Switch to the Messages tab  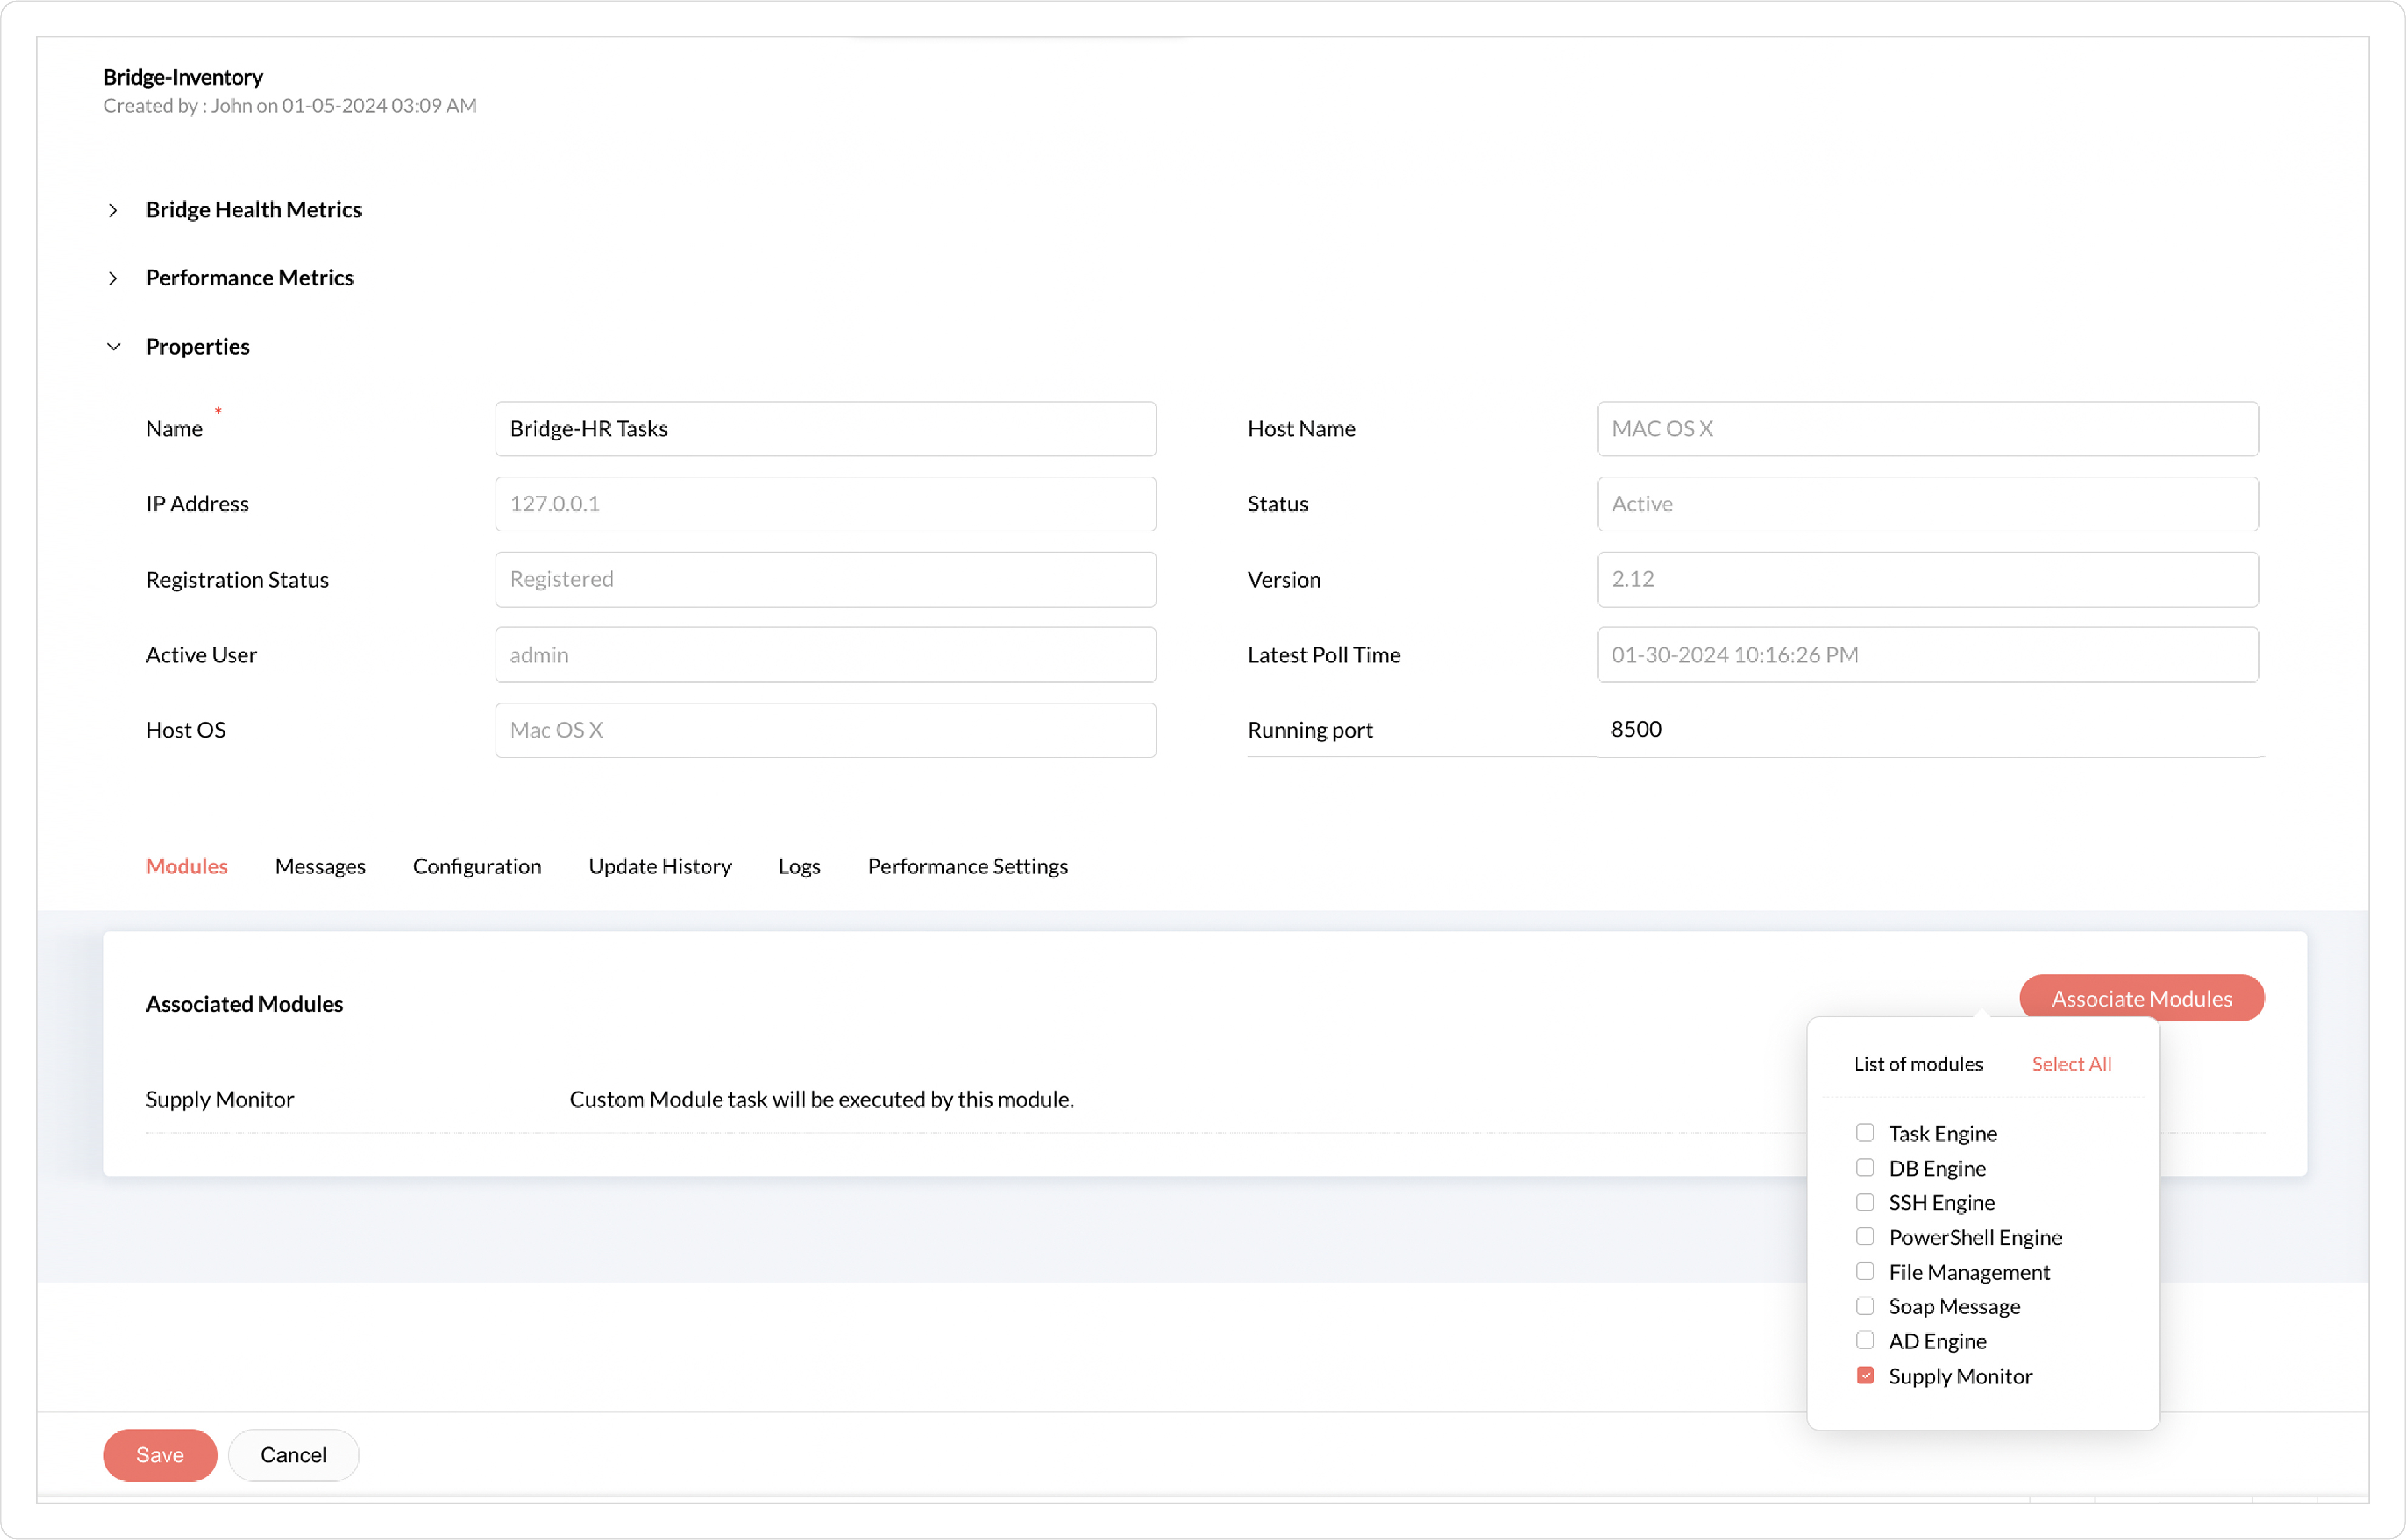point(320,866)
